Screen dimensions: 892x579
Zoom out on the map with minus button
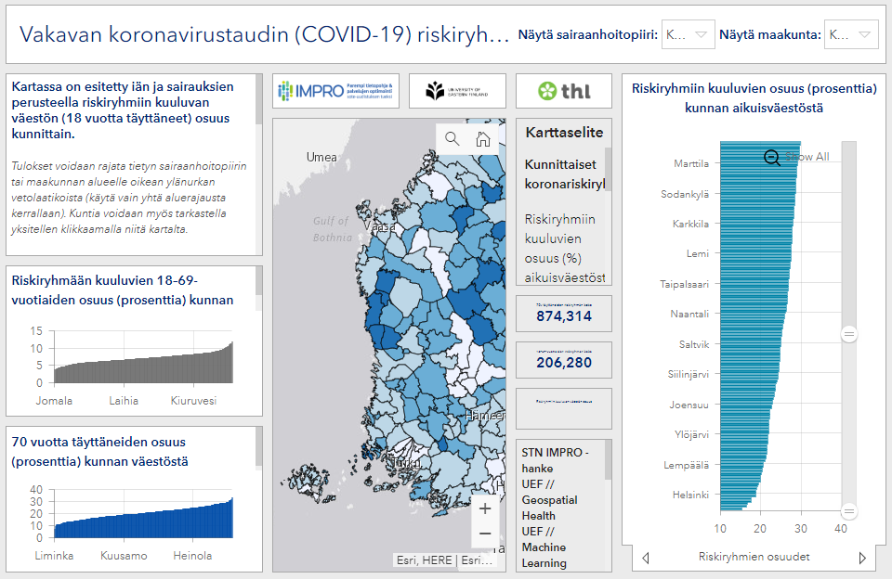click(485, 534)
